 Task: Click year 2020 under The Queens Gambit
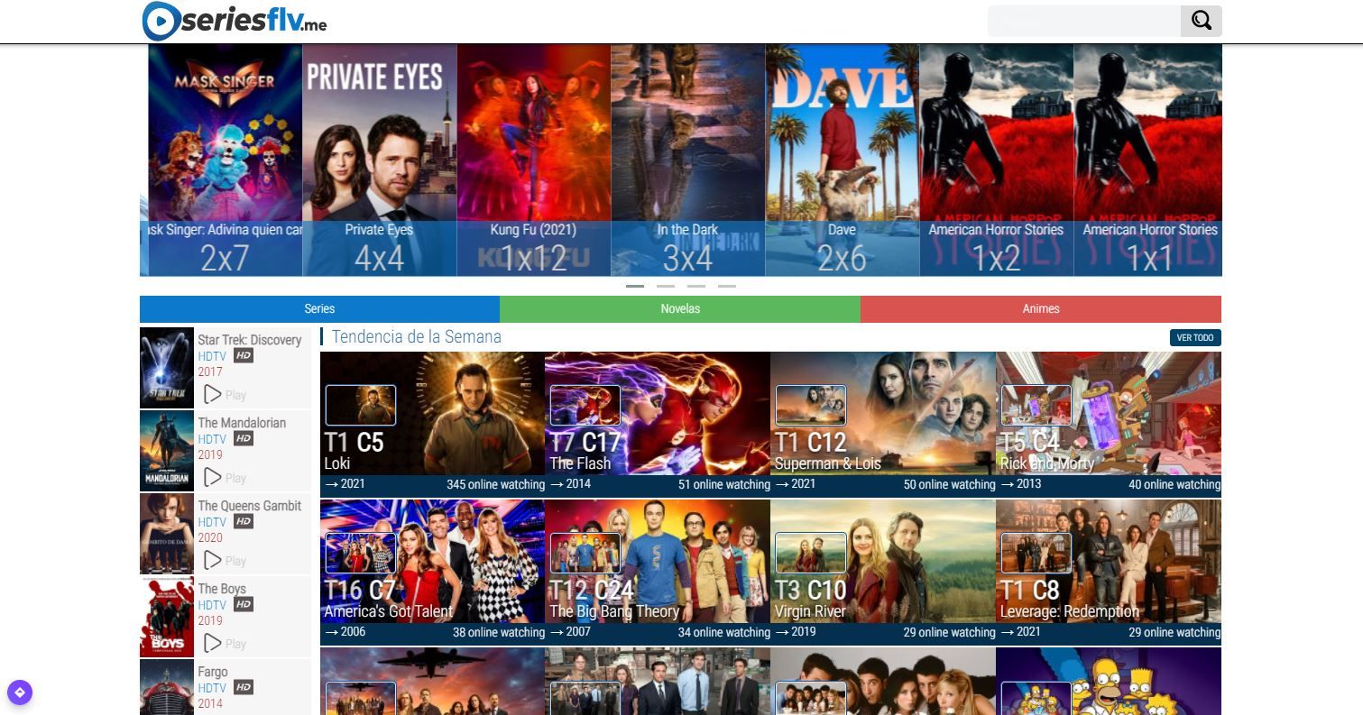point(210,537)
